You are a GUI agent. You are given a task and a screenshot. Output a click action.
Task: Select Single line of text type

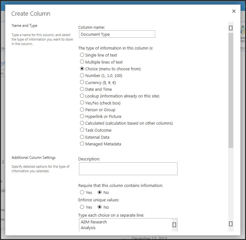pos(82,55)
